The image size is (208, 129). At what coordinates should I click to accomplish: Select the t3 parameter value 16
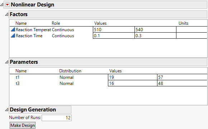(x=133, y=83)
